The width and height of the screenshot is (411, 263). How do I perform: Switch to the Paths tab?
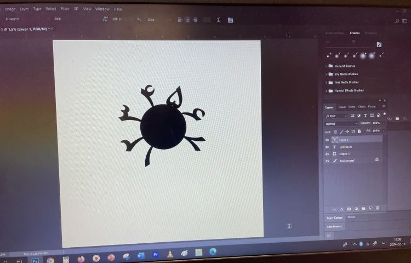(352, 107)
